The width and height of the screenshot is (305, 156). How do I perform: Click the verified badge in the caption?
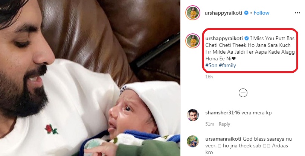(247, 39)
